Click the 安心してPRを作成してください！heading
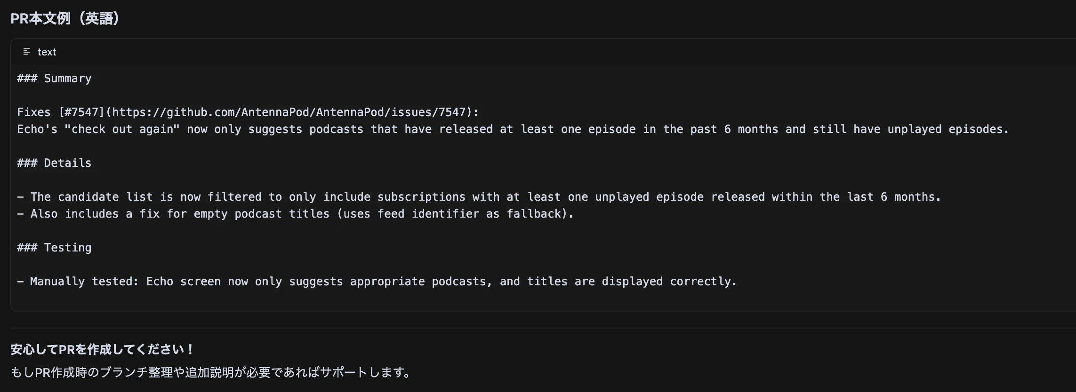Viewport: 1076px width, 392px height. pos(102,349)
